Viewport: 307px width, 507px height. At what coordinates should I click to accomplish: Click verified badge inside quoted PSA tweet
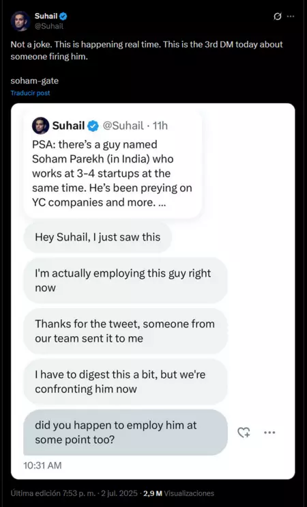(x=93, y=126)
